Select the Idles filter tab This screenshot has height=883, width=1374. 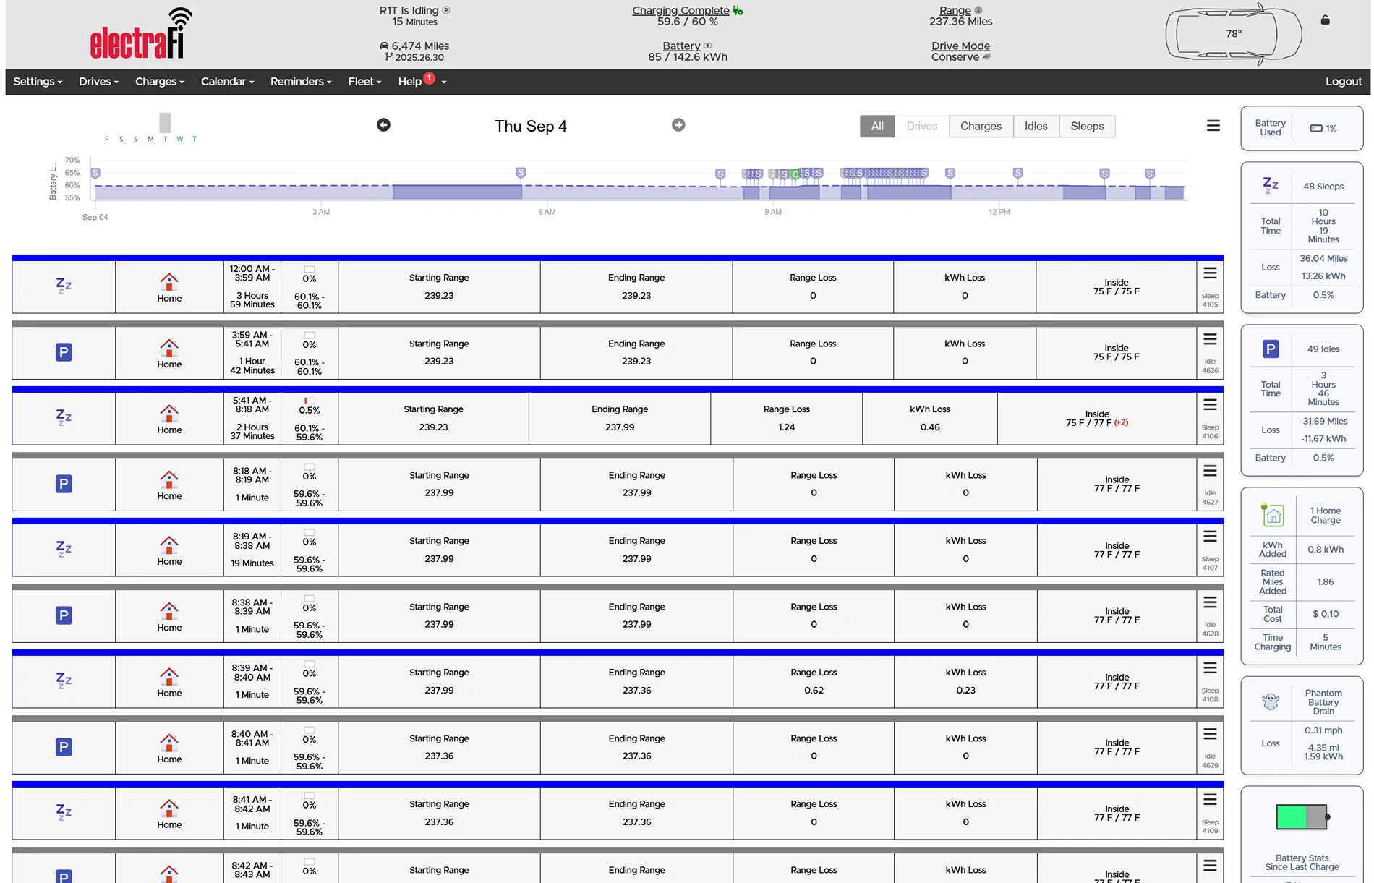(1036, 126)
